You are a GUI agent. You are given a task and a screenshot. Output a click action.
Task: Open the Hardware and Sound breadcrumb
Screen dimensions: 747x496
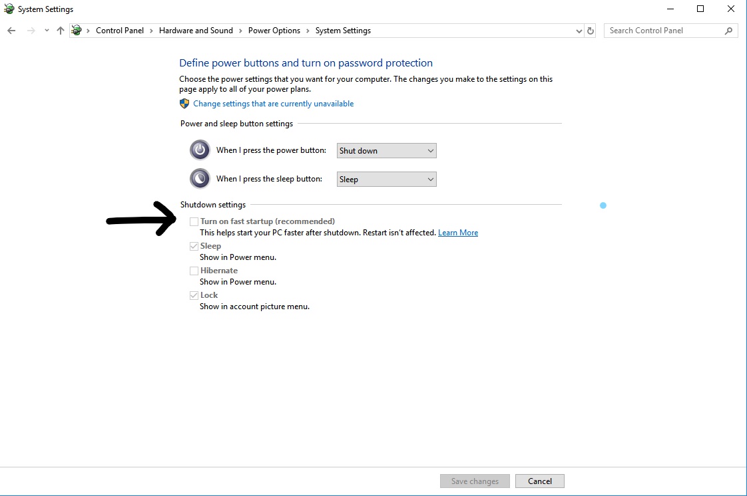pos(196,31)
